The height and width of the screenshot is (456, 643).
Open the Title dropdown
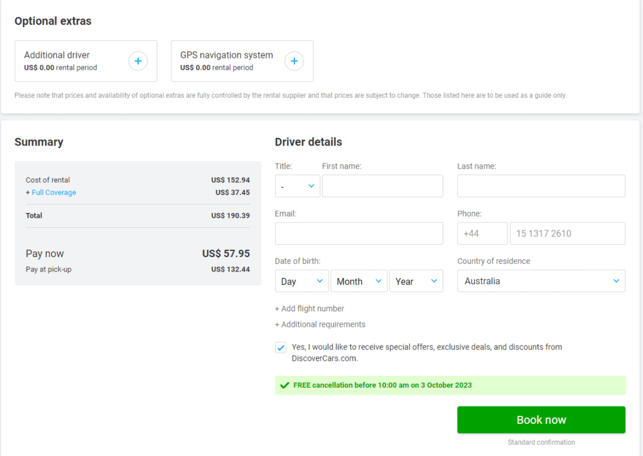pyautogui.click(x=297, y=186)
